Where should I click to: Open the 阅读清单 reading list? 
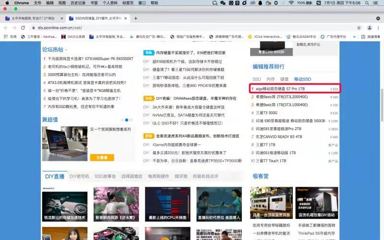(x=371, y=36)
